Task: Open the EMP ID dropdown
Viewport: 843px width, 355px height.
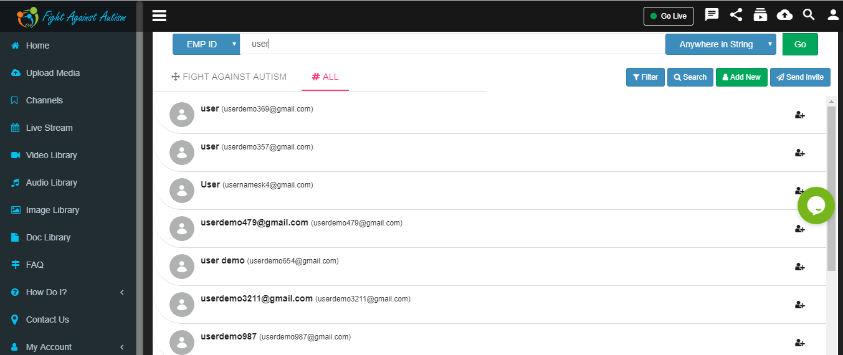Action: point(206,44)
